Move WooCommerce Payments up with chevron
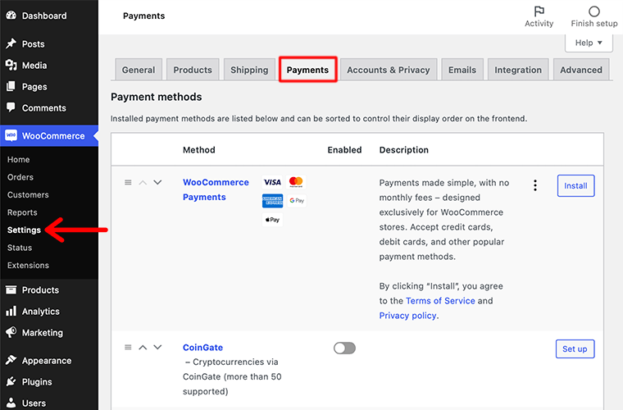 [143, 182]
